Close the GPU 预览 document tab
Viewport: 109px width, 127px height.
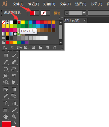click(85, 20)
